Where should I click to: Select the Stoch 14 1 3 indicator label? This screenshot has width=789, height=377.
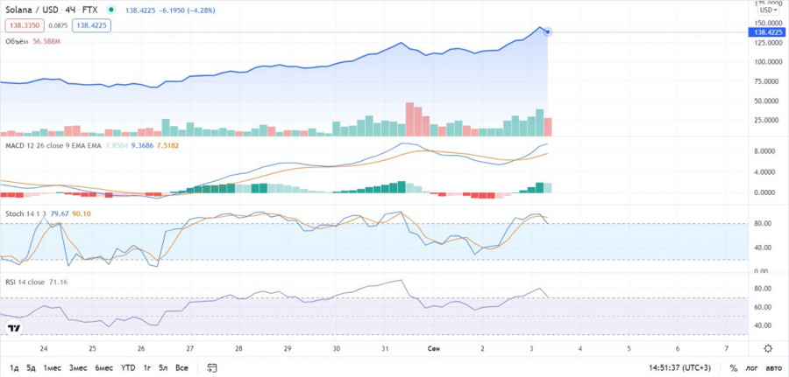coord(25,213)
